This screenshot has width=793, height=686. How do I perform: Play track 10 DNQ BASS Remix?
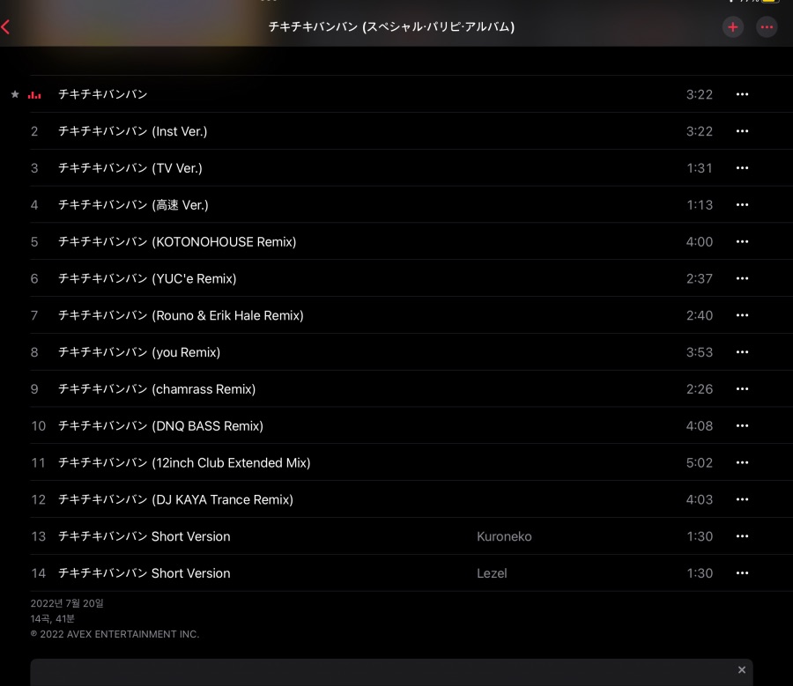click(x=389, y=425)
